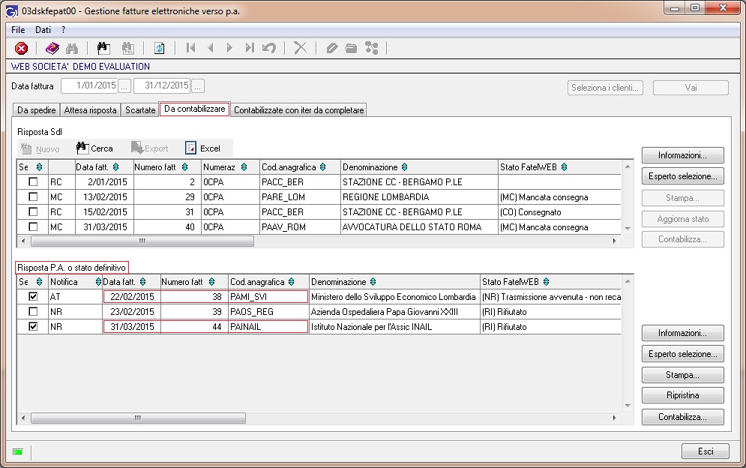Click the pencil edit toolbar icon
Screen dimensions: 746x468
pyautogui.click(x=332, y=48)
